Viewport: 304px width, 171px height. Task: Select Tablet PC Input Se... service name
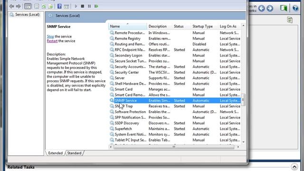tap(131, 140)
